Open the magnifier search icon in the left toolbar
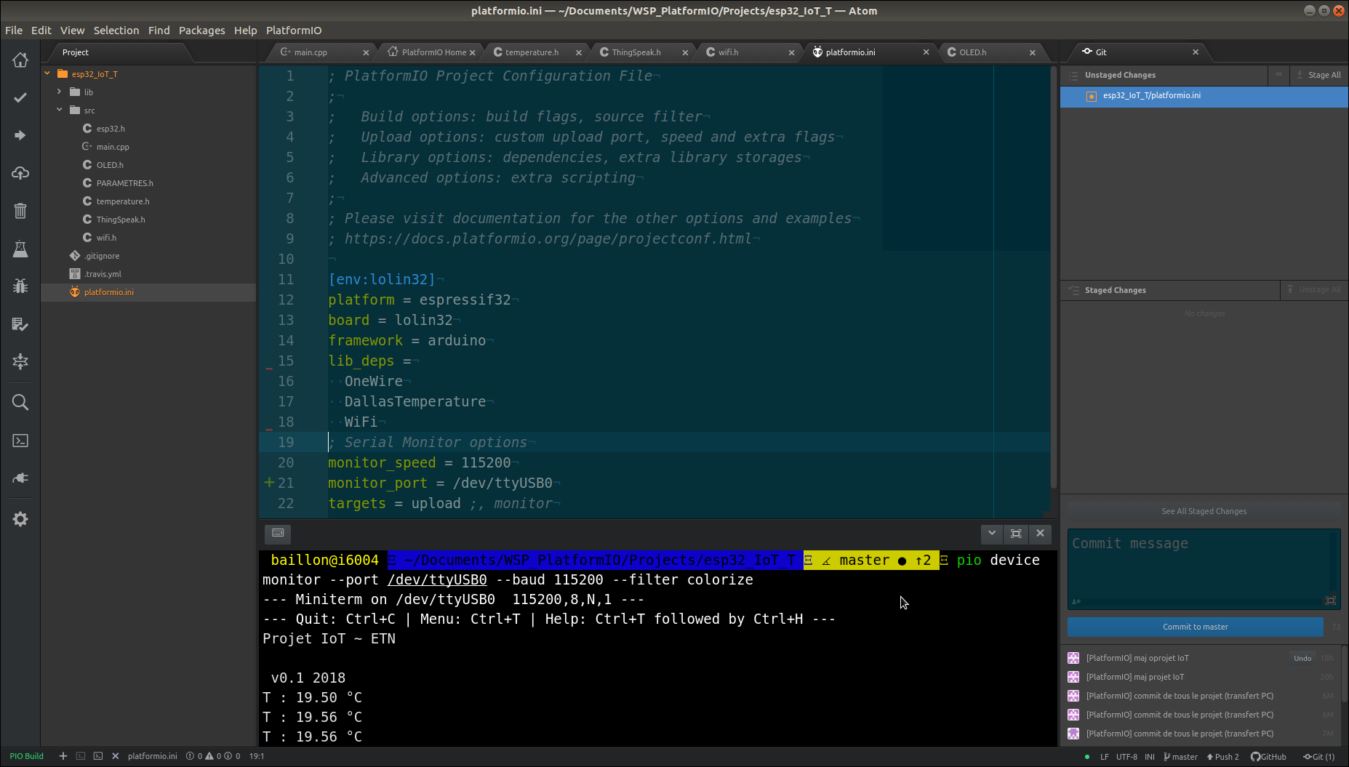 [20, 403]
